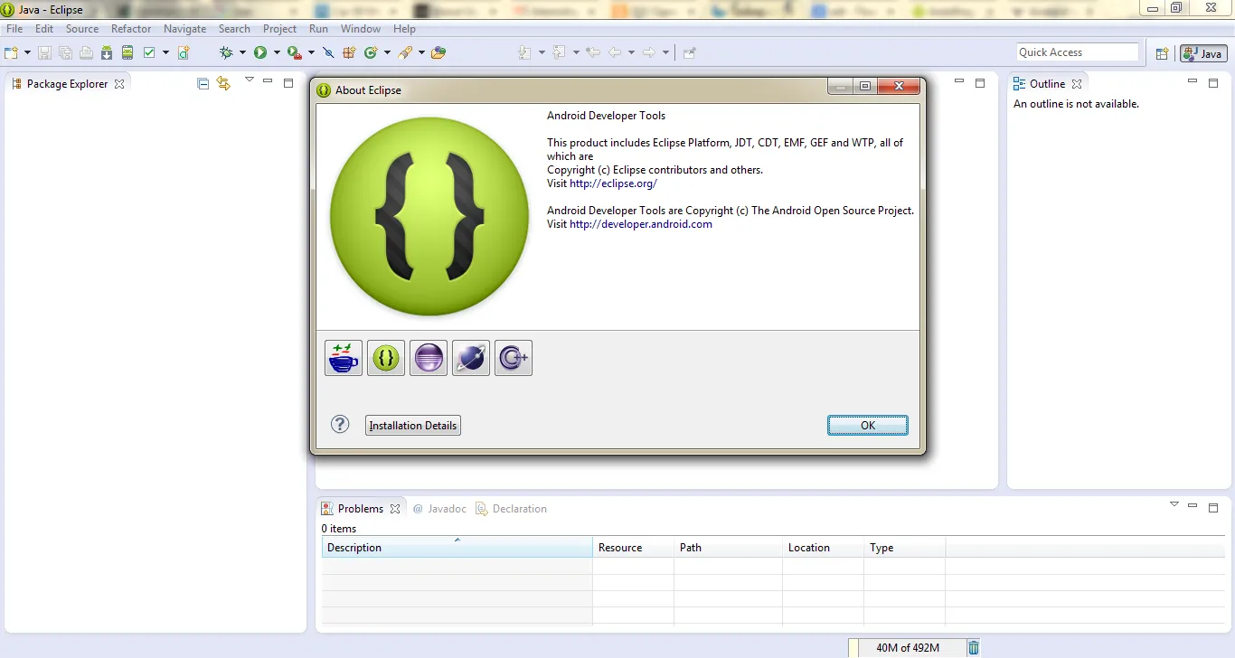Click the Debug bug icon

click(x=226, y=52)
